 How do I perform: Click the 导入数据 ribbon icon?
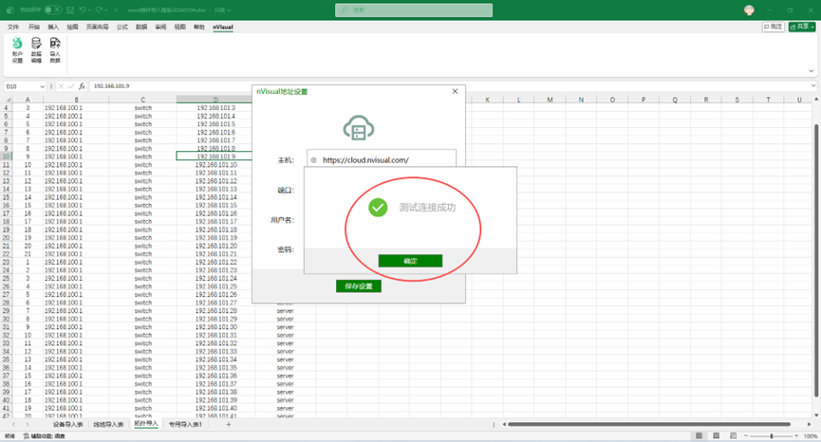54,50
